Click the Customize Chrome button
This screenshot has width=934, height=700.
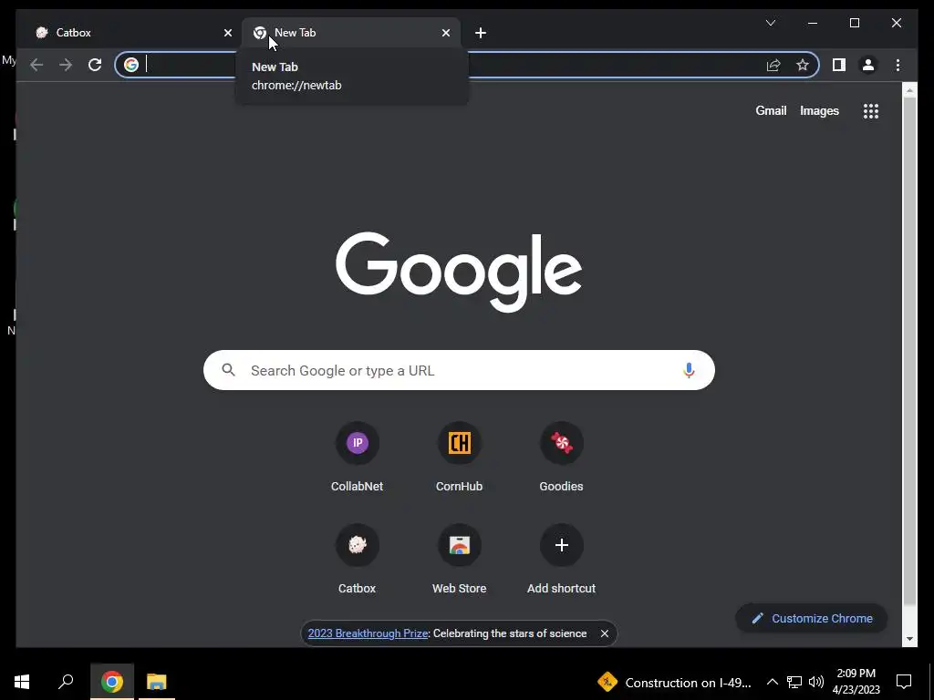[x=811, y=619]
